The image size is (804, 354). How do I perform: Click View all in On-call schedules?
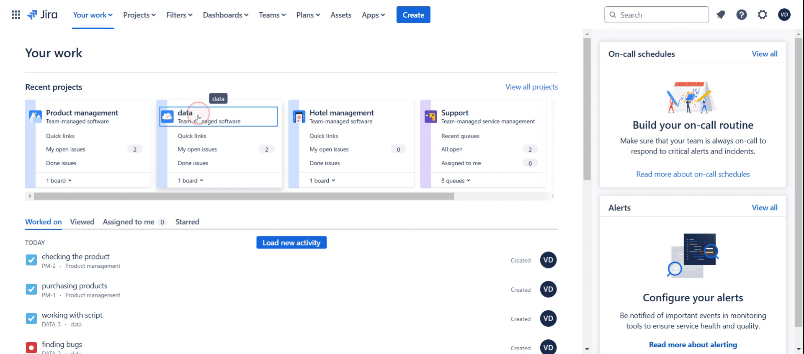click(765, 54)
